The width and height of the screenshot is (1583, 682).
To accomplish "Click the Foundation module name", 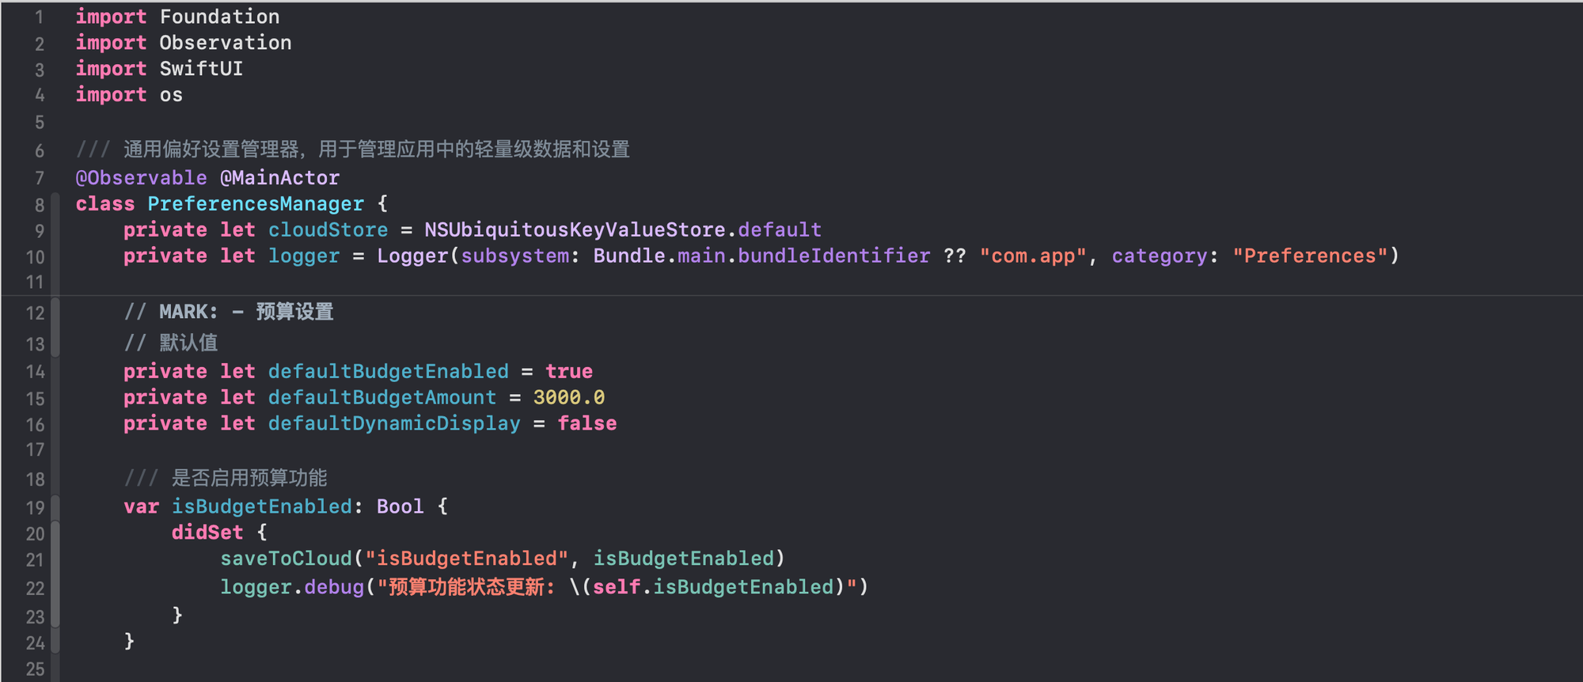I will pyautogui.click(x=219, y=17).
